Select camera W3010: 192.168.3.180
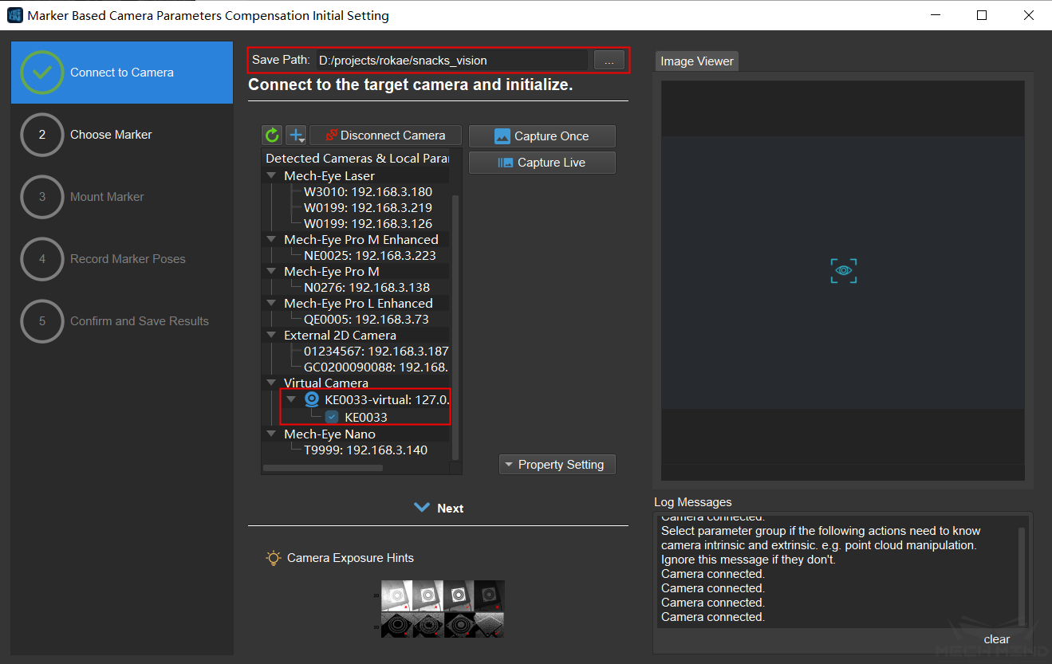 (368, 192)
